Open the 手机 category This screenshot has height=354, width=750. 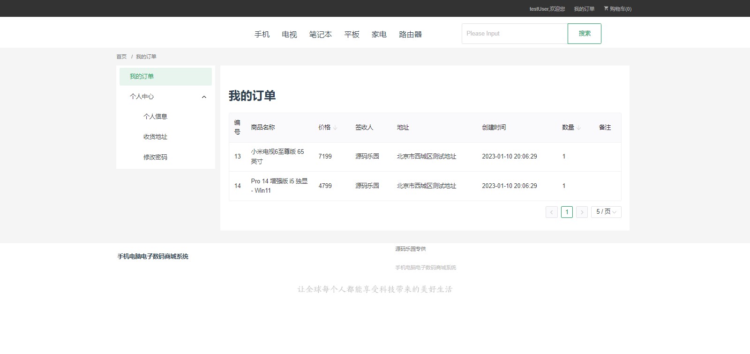262,34
